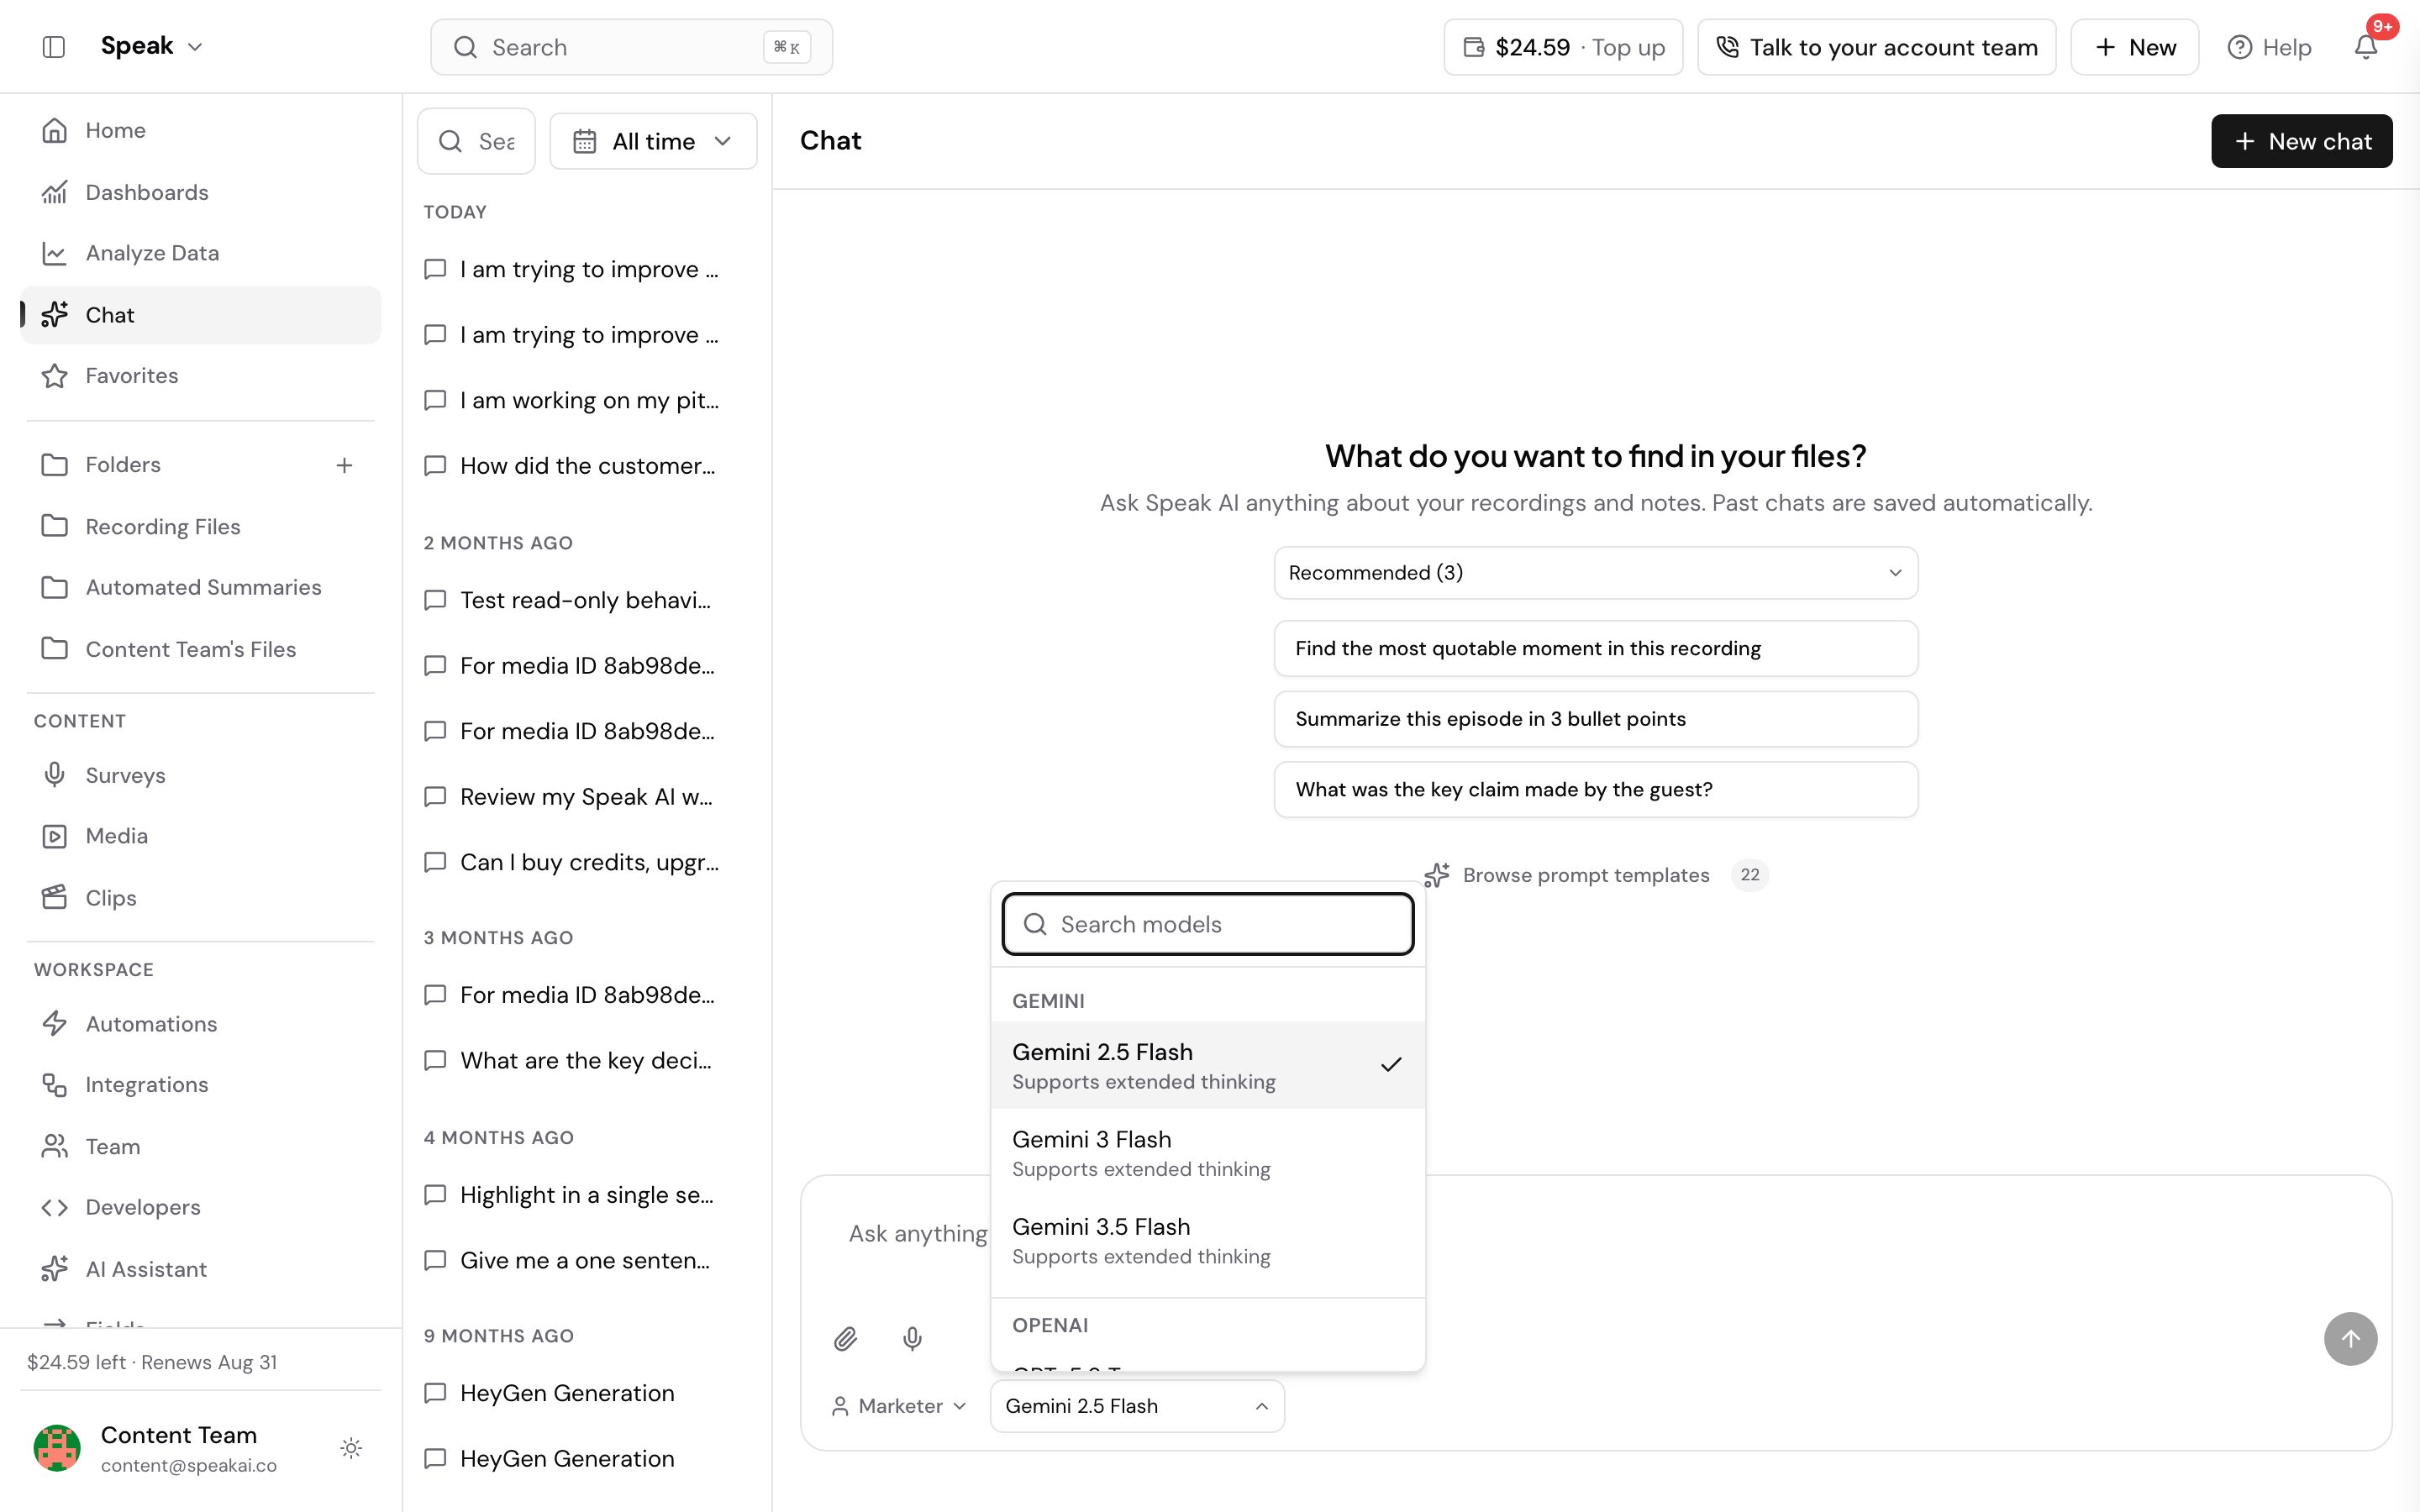Choose Gemini 3.5 Flash model
2420x1512 pixels.
1207,1240
